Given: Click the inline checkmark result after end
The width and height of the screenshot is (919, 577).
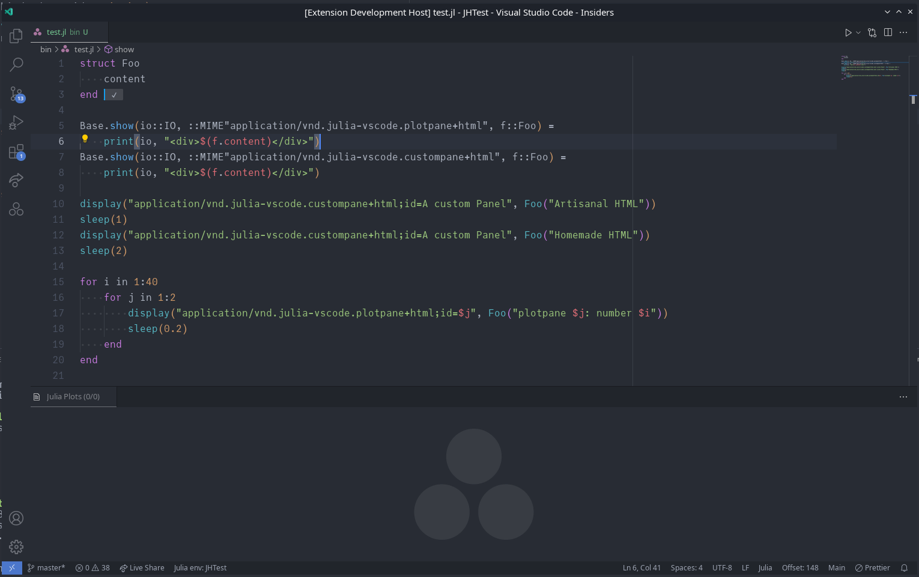Looking at the screenshot, I should [114, 95].
